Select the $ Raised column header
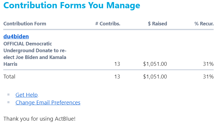Image resolution: width=216 pixels, height=128 pixels. [157, 24]
